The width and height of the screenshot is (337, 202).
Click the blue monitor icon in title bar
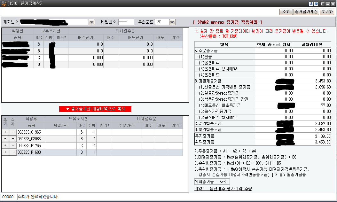[316, 4]
